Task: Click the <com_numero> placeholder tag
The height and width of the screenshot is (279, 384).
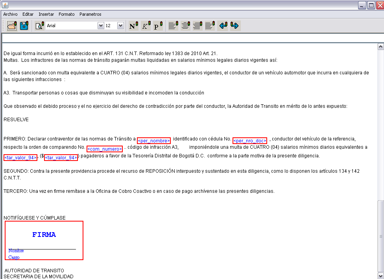Action: tap(105, 149)
